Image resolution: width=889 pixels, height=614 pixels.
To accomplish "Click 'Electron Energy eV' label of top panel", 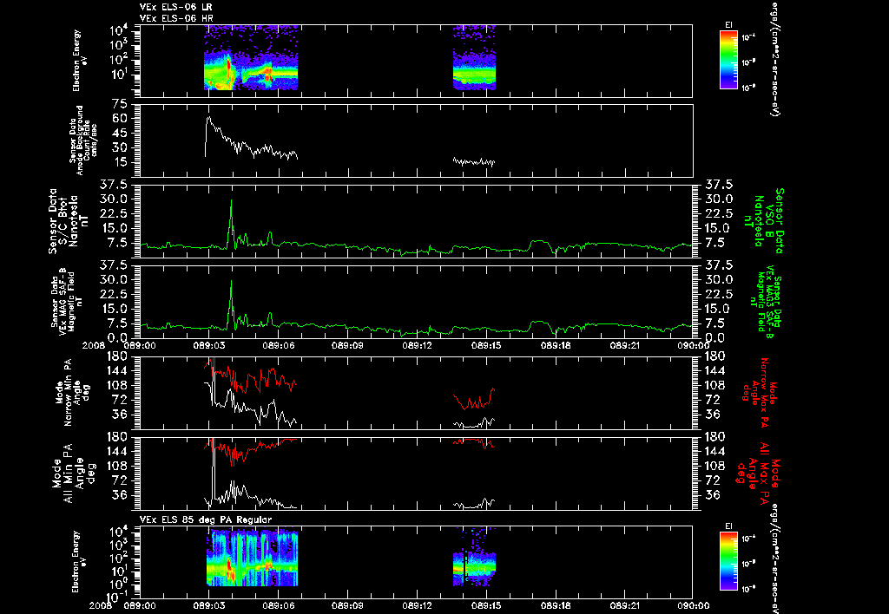I will [x=81, y=61].
